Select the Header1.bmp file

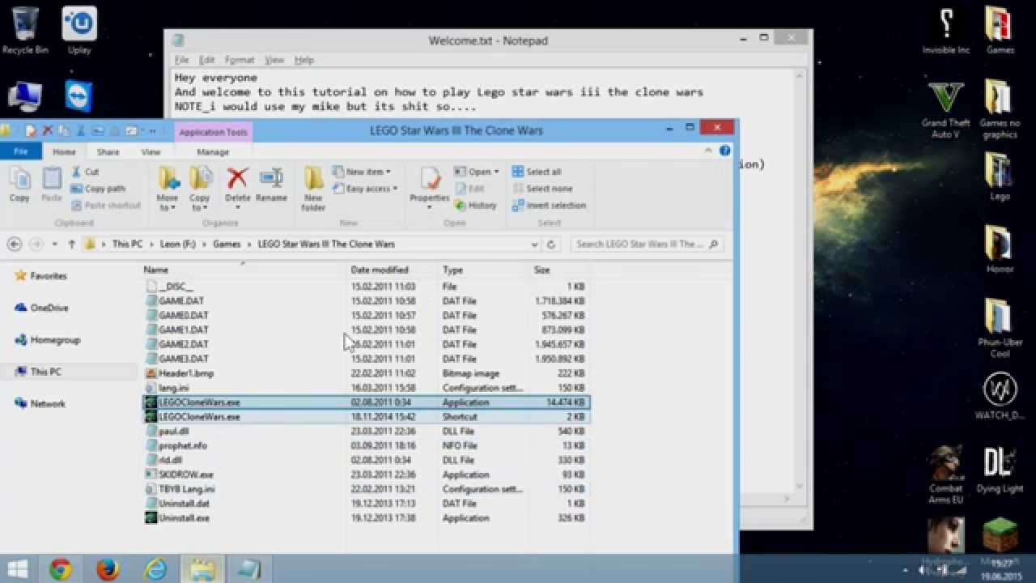coord(186,373)
